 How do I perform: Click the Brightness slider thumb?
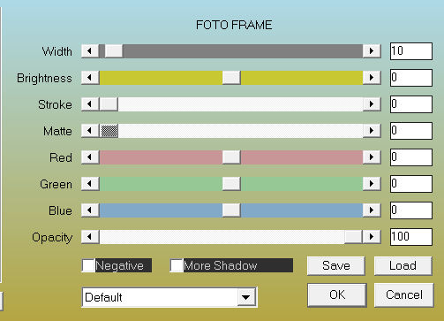pos(231,78)
